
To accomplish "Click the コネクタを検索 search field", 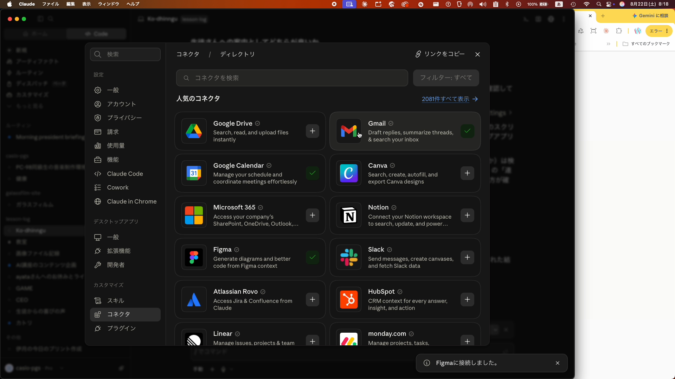I will (x=292, y=78).
